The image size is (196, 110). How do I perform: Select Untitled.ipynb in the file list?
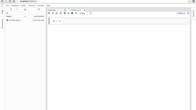coord(25,20)
